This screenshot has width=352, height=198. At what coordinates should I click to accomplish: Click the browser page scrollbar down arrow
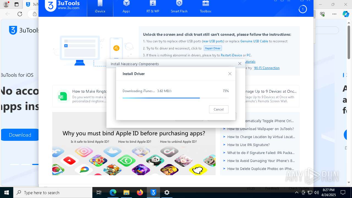click(349, 182)
